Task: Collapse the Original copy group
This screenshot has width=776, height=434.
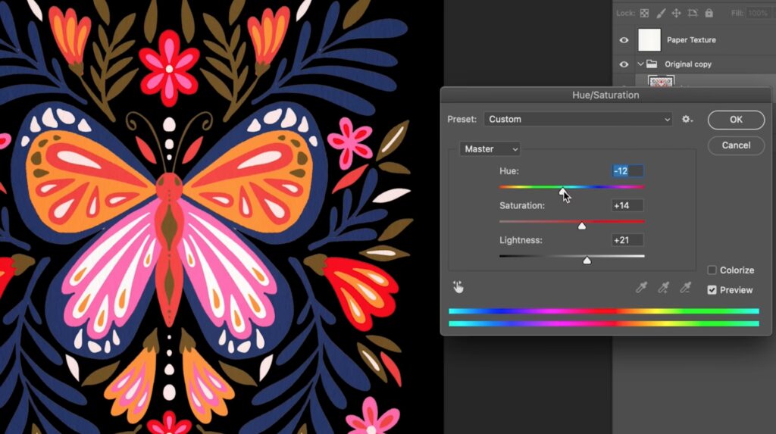Action: 640,64
